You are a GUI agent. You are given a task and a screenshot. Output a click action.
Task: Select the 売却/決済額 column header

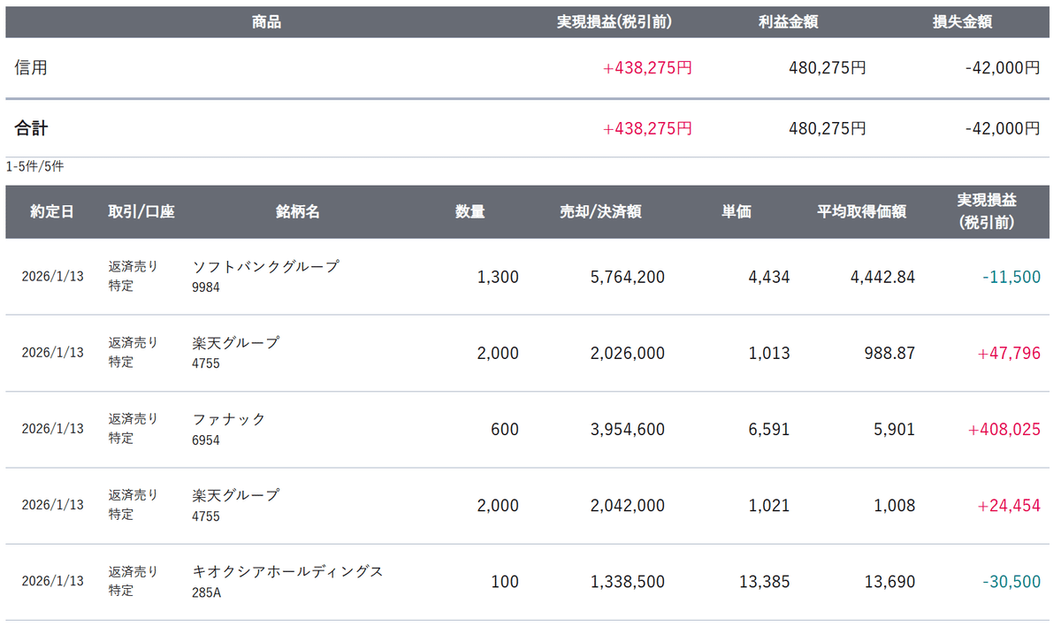click(x=600, y=212)
